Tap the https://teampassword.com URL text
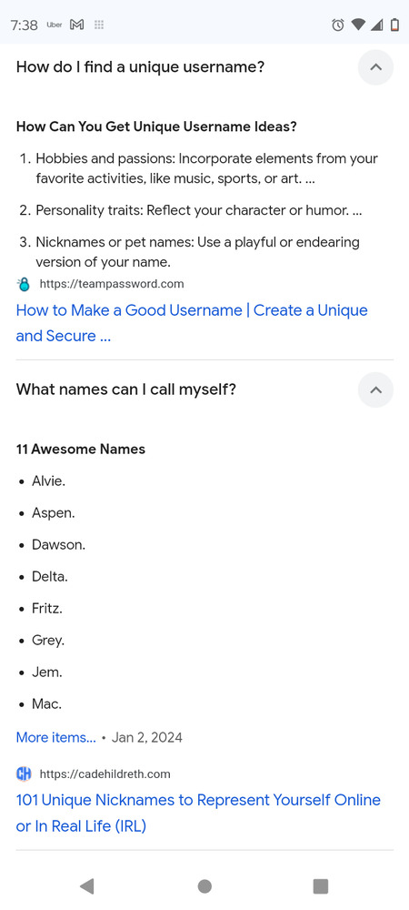Image resolution: width=409 pixels, height=910 pixels. coord(111,284)
